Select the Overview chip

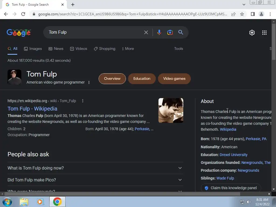click(112, 79)
